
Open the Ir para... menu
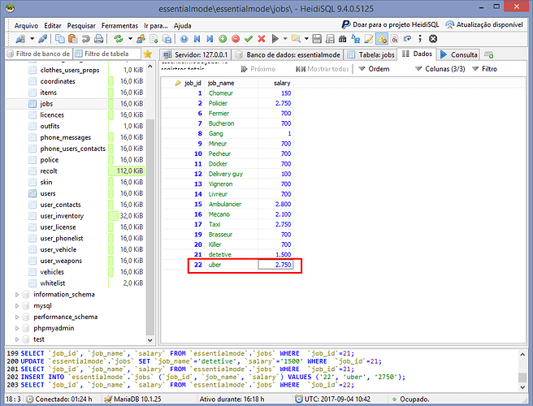(x=156, y=25)
